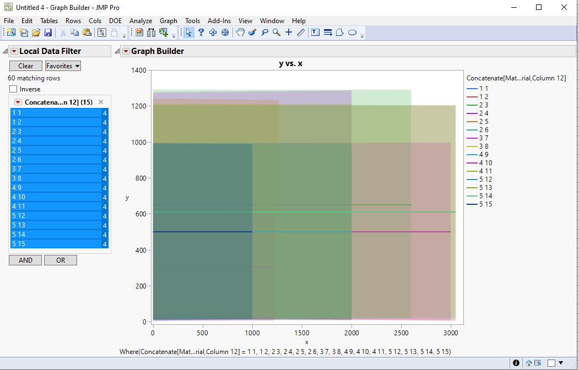Select the Grabber hand tool

[239, 32]
